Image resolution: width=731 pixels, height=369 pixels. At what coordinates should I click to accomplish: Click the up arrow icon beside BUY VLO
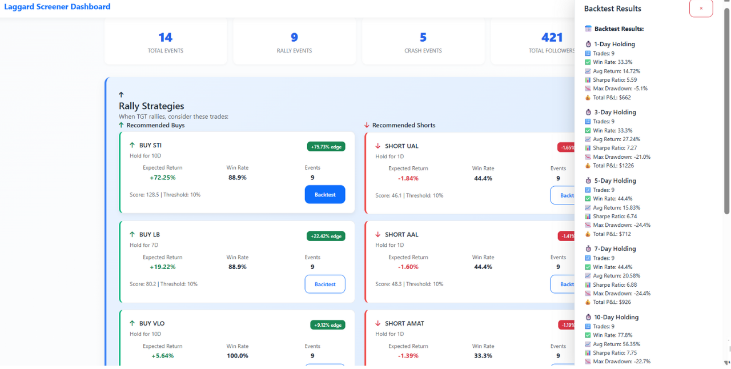(x=132, y=323)
